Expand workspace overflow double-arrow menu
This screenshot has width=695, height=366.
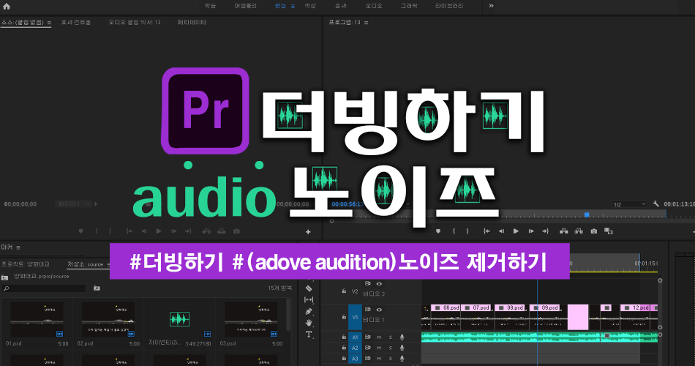pyautogui.click(x=491, y=6)
